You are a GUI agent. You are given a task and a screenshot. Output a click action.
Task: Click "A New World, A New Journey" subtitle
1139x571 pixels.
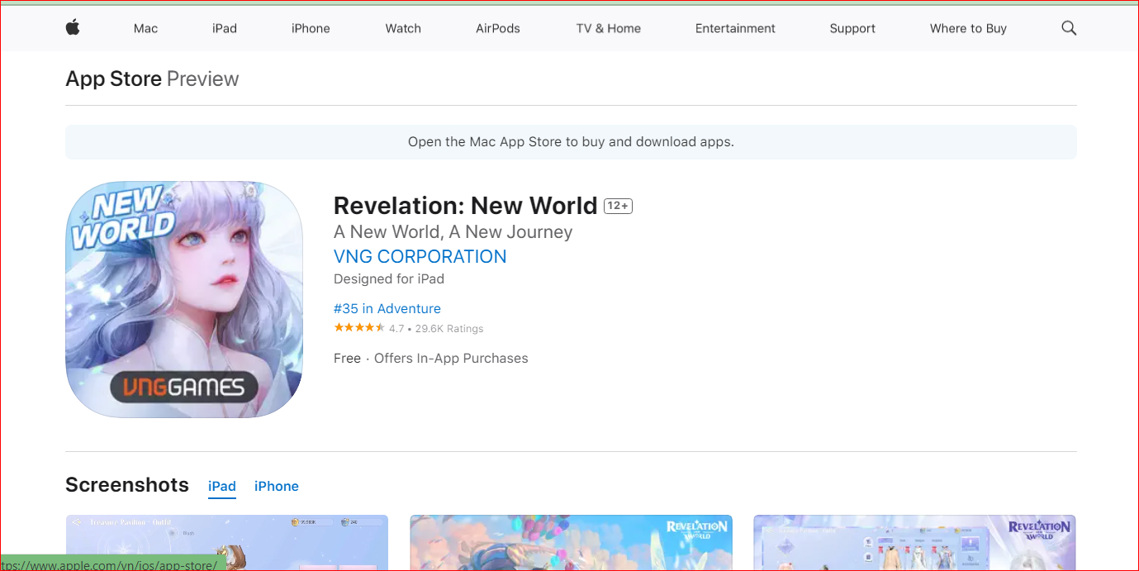pos(453,232)
